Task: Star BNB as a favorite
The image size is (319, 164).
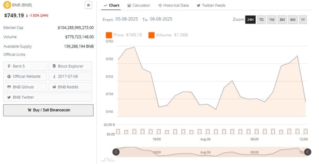Action: click(88, 5)
